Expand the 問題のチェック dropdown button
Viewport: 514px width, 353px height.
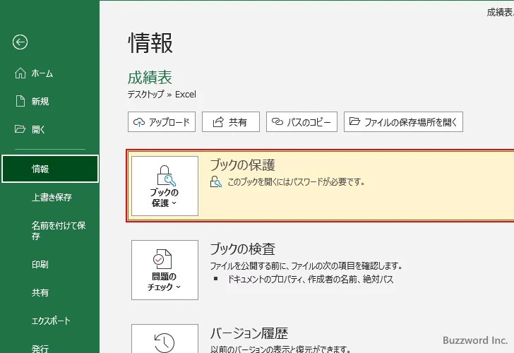tap(165, 270)
